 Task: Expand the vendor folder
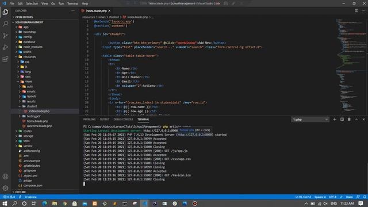tap(28, 146)
